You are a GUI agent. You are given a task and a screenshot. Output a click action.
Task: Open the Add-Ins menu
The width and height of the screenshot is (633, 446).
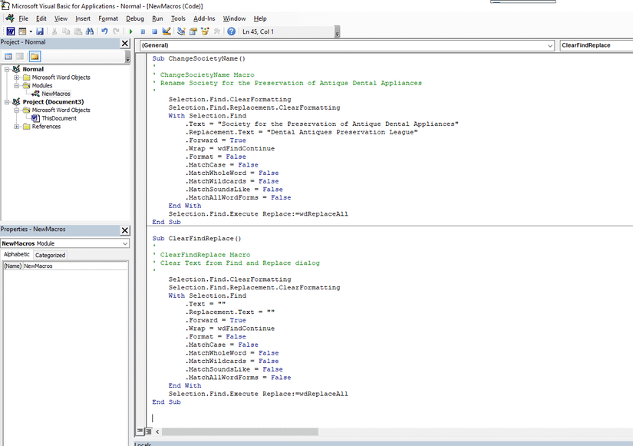204,18
